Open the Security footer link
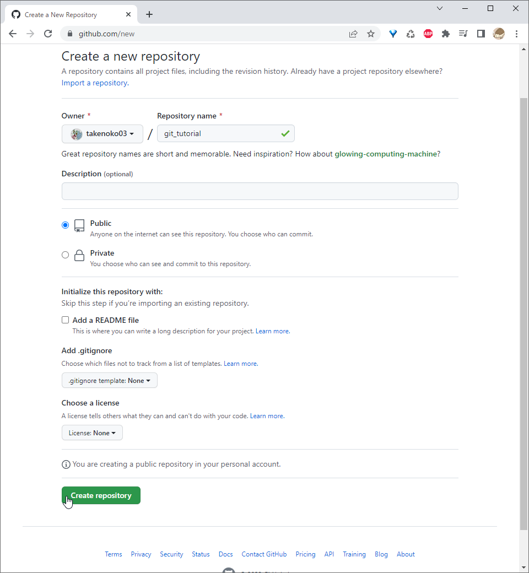This screenshot has width=529, height=573. point(171,554)
